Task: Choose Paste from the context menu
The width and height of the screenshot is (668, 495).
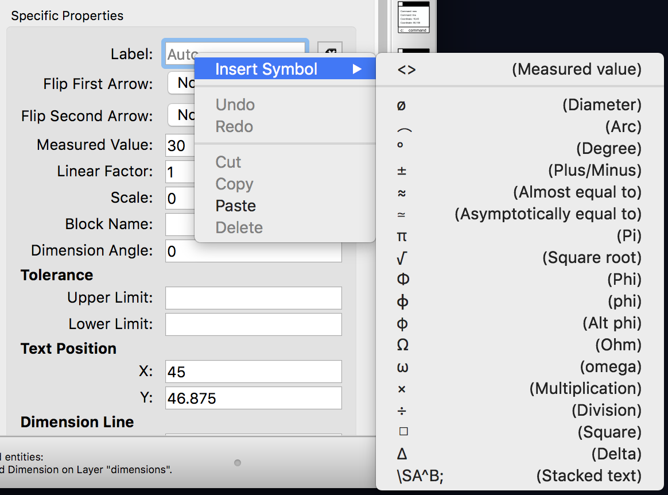Action: point(235,206)
